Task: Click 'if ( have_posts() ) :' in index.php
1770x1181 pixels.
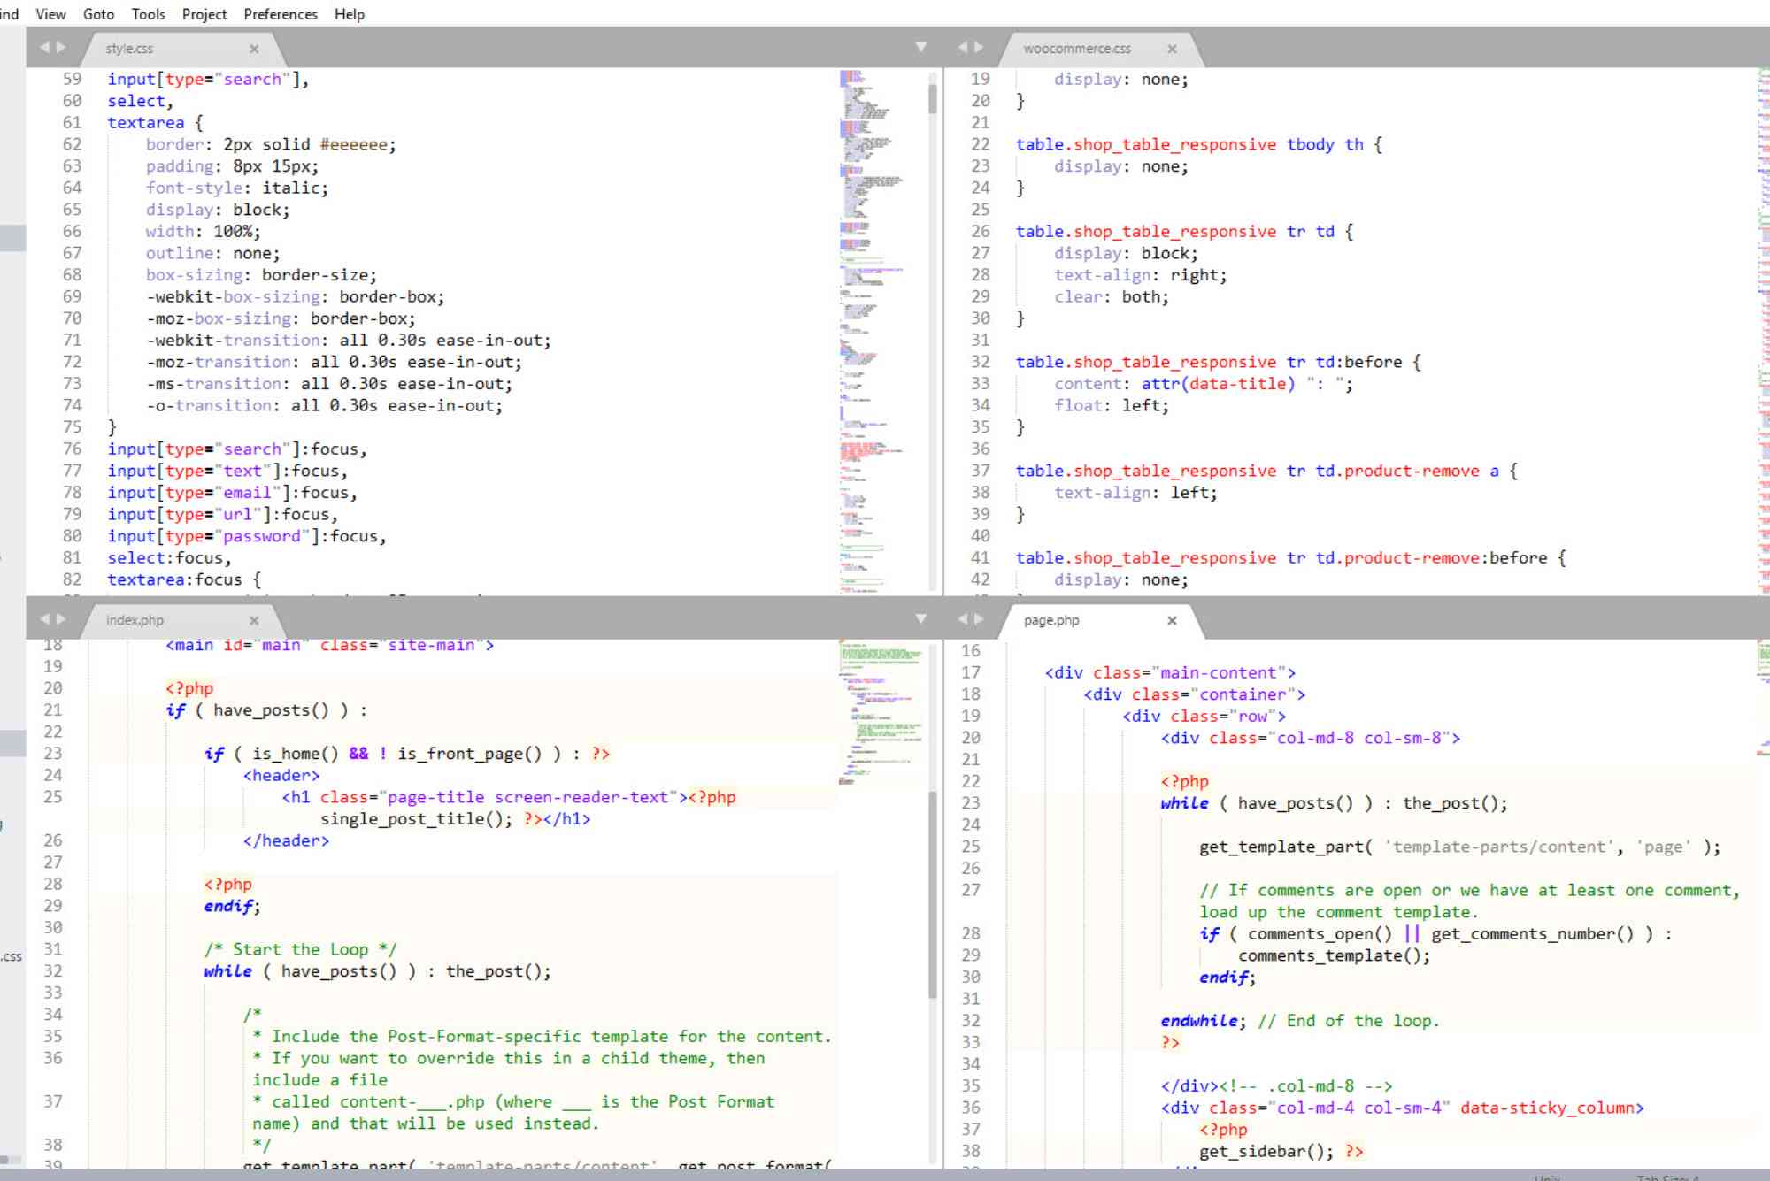Action: 266,709
